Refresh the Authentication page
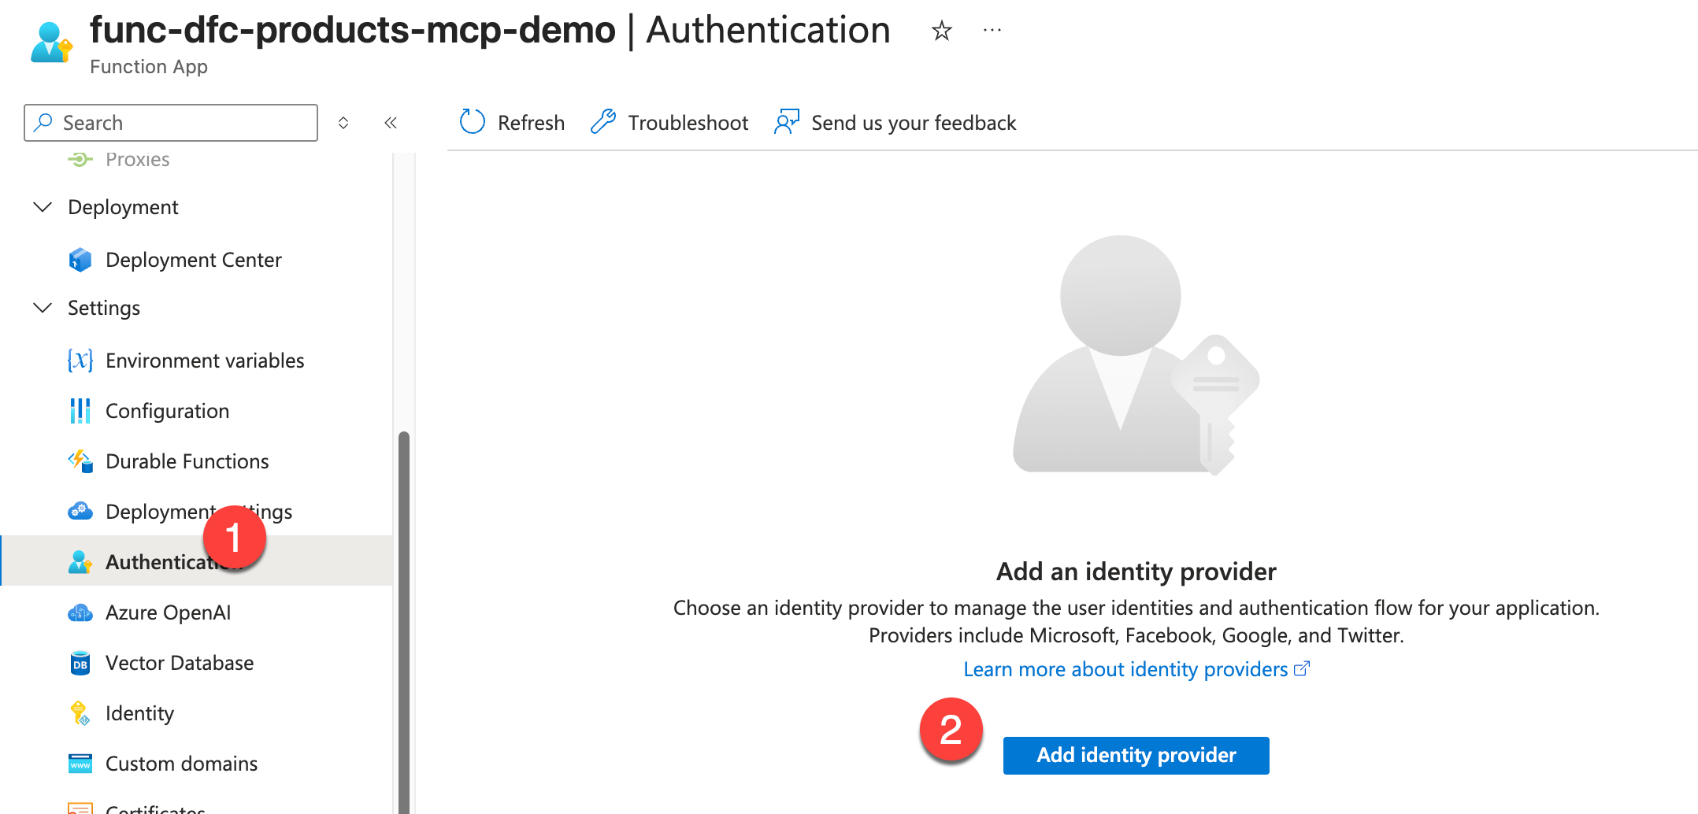Viewport: 1698px width, 814px height. 513,123
